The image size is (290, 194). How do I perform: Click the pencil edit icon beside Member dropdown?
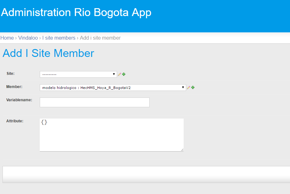pos(188,87)
